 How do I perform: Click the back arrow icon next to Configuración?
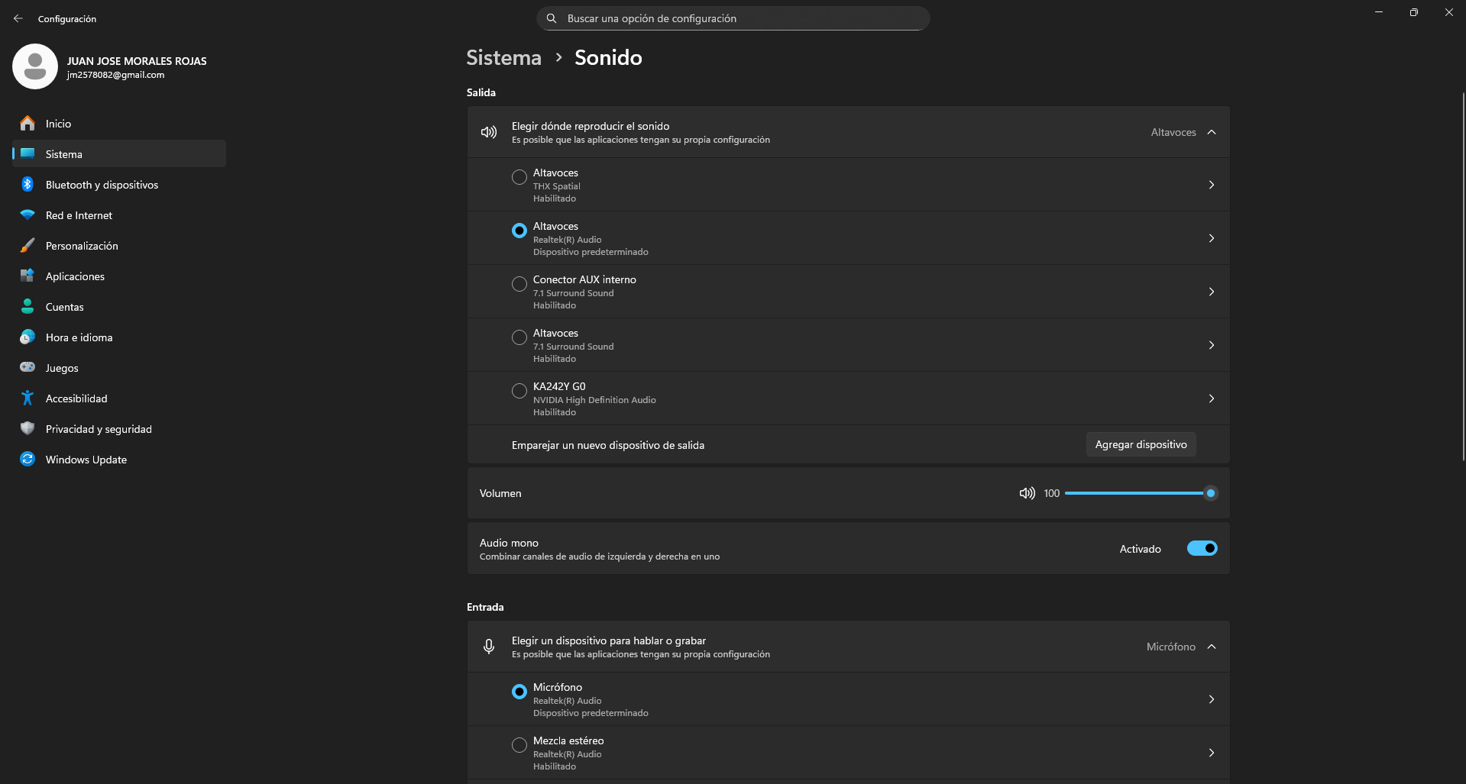tap(18, 18)
